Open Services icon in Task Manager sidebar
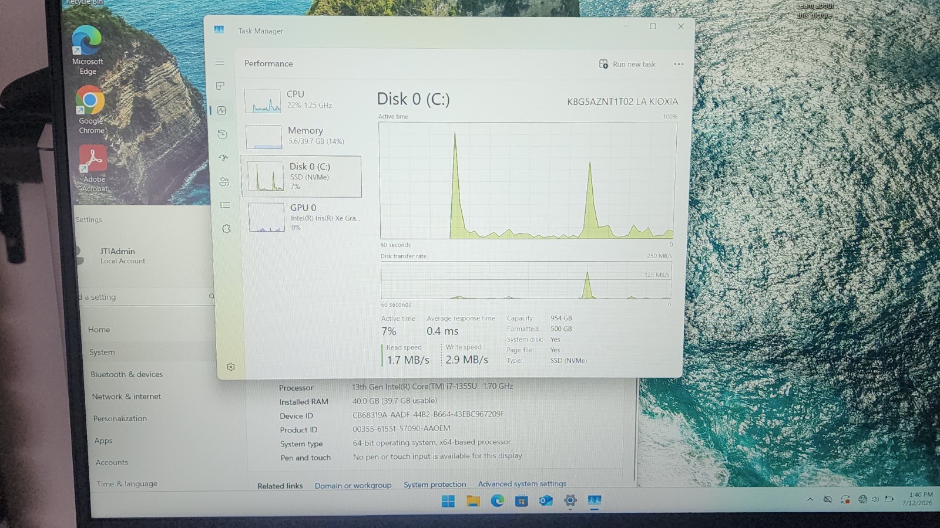Image resolution: width=940 pixels, height=528 pixels. click(x=226, y=229)
